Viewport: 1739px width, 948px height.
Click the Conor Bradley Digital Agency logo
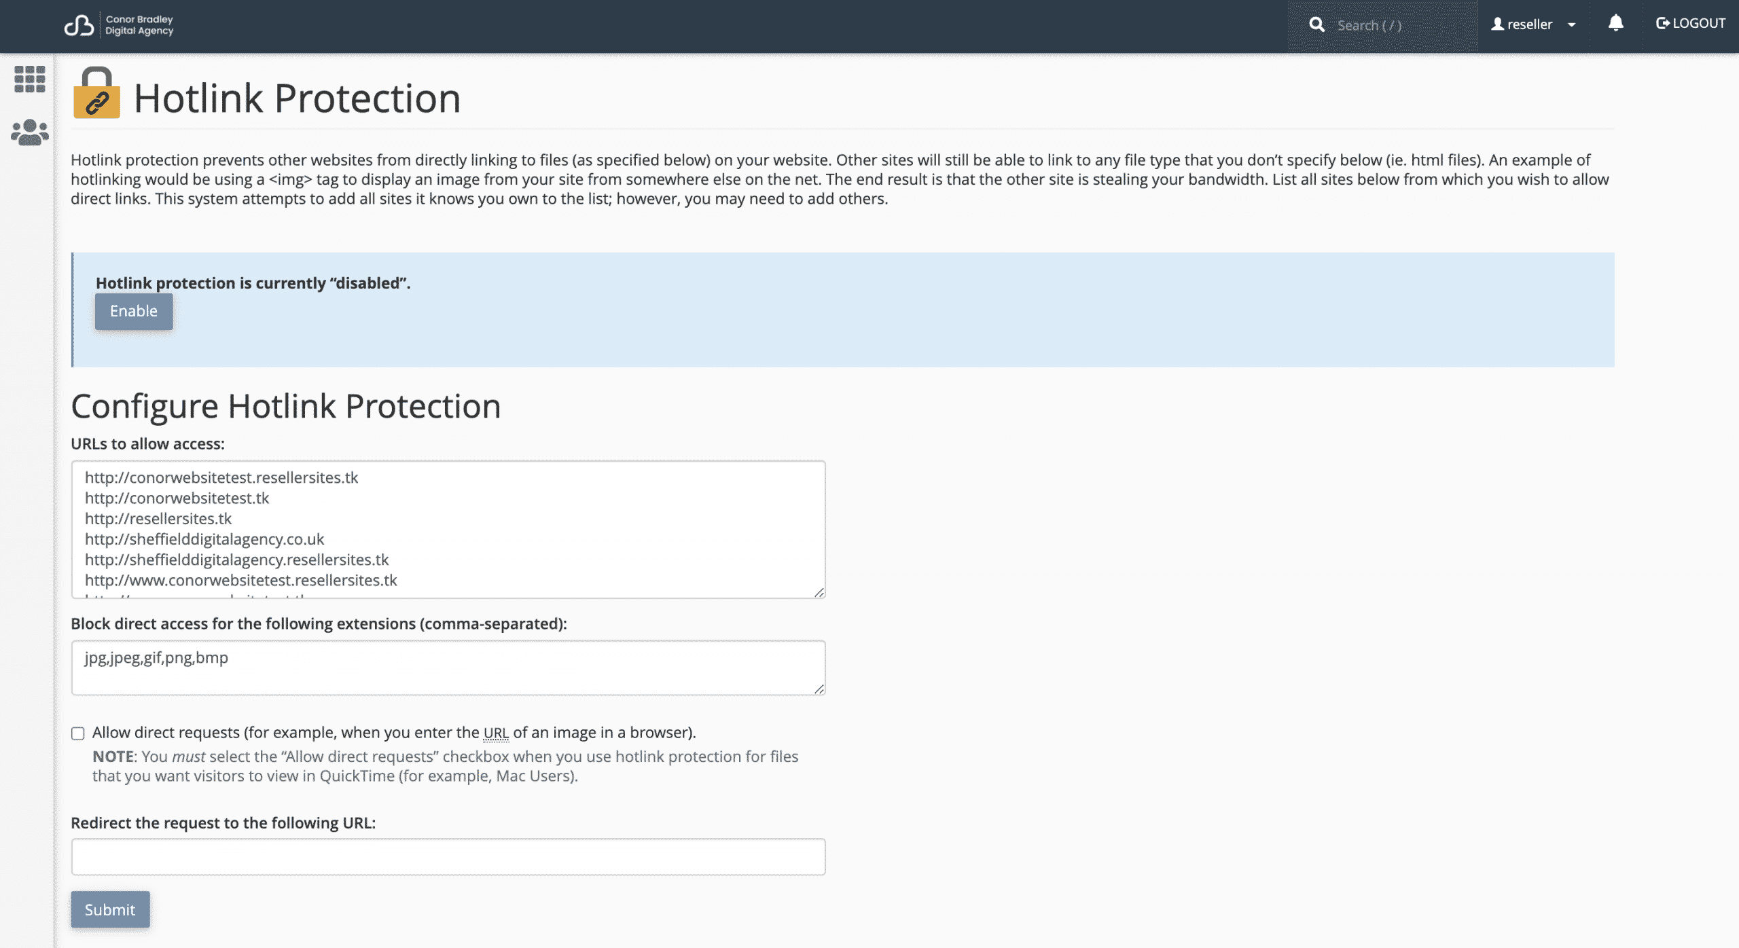(119, 25)
